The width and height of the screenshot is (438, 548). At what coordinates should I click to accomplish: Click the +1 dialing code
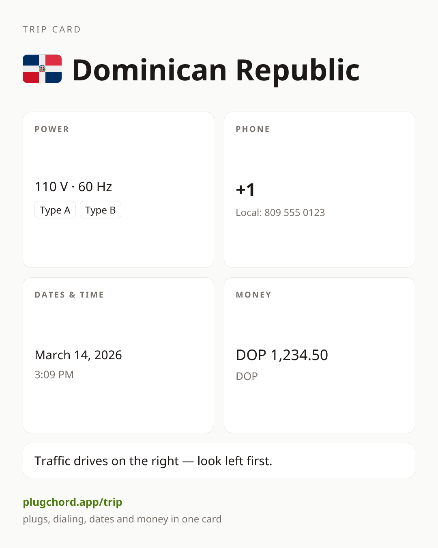(245, 190)
